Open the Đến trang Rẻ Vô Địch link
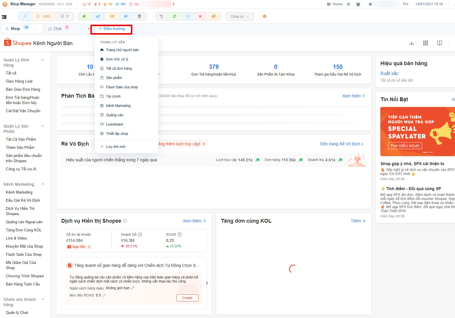455x318 pixels. click(x=342, y=144)
